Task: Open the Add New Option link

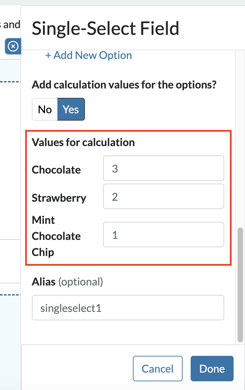Action: click(88, 55)
